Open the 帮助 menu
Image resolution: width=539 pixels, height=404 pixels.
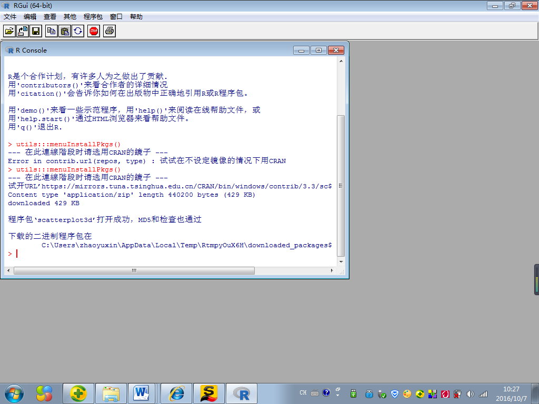pyautogui.click(x=136, y=17)
